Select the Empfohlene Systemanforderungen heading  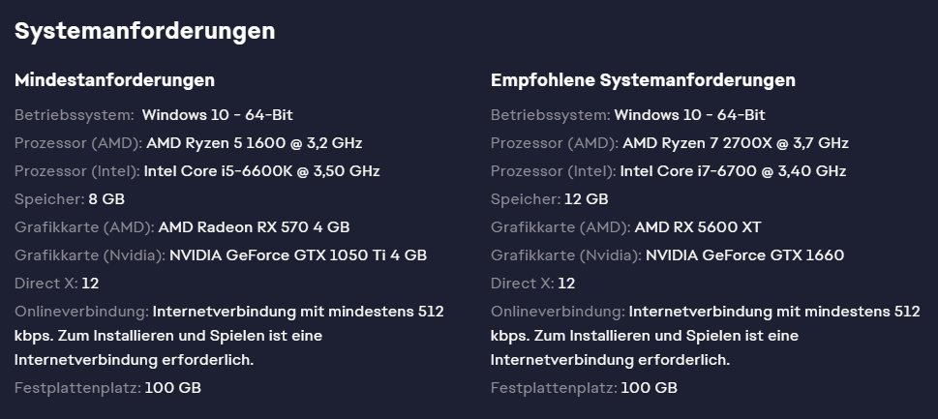coord(643,80)
